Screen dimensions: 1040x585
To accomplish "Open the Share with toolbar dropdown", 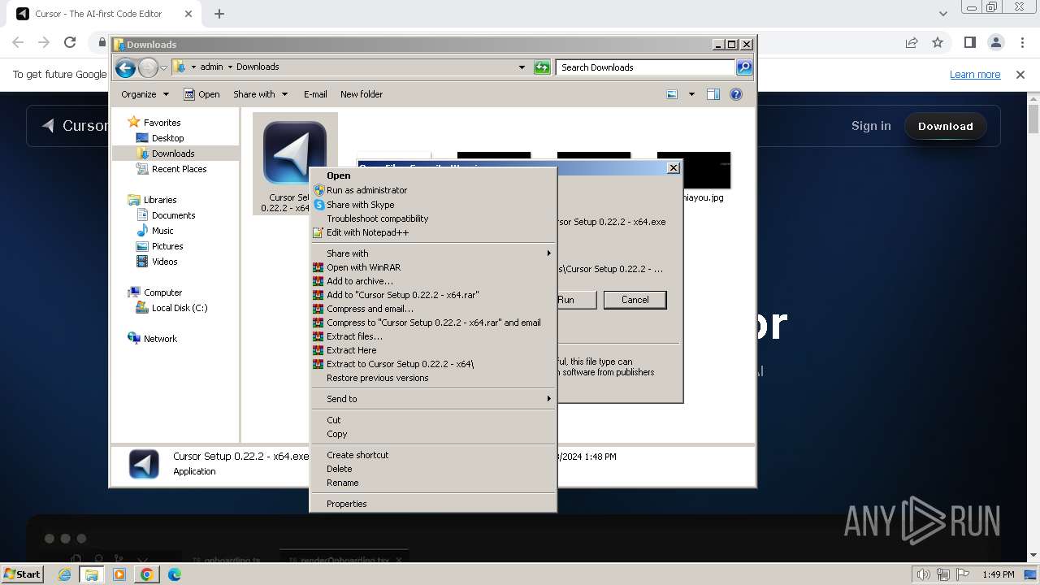I will 260,94.
